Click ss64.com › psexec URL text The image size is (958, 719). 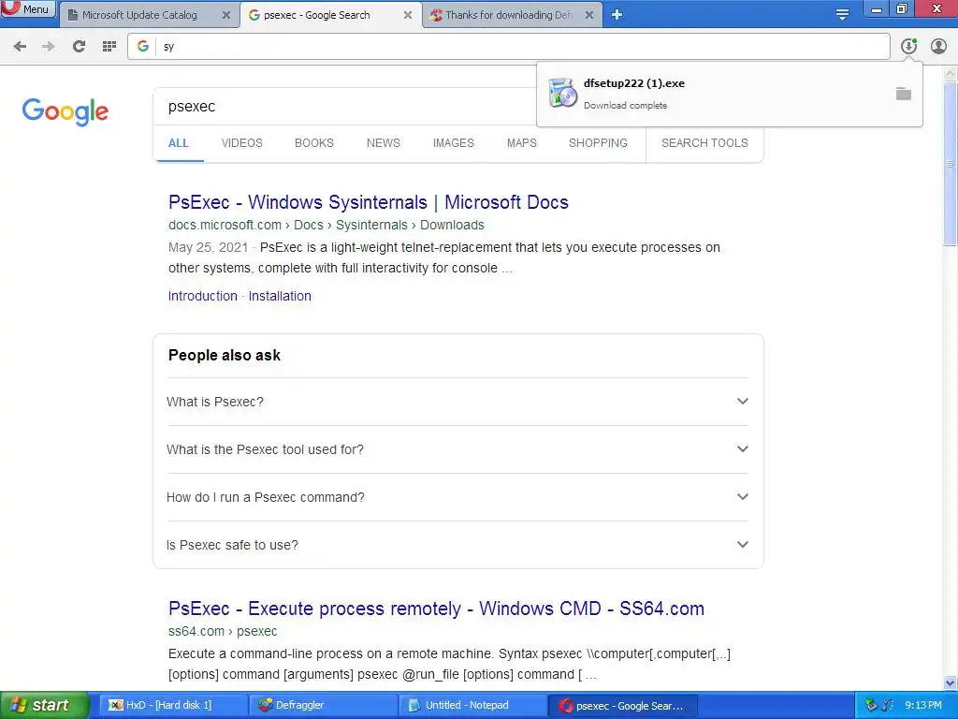[223, 631]
